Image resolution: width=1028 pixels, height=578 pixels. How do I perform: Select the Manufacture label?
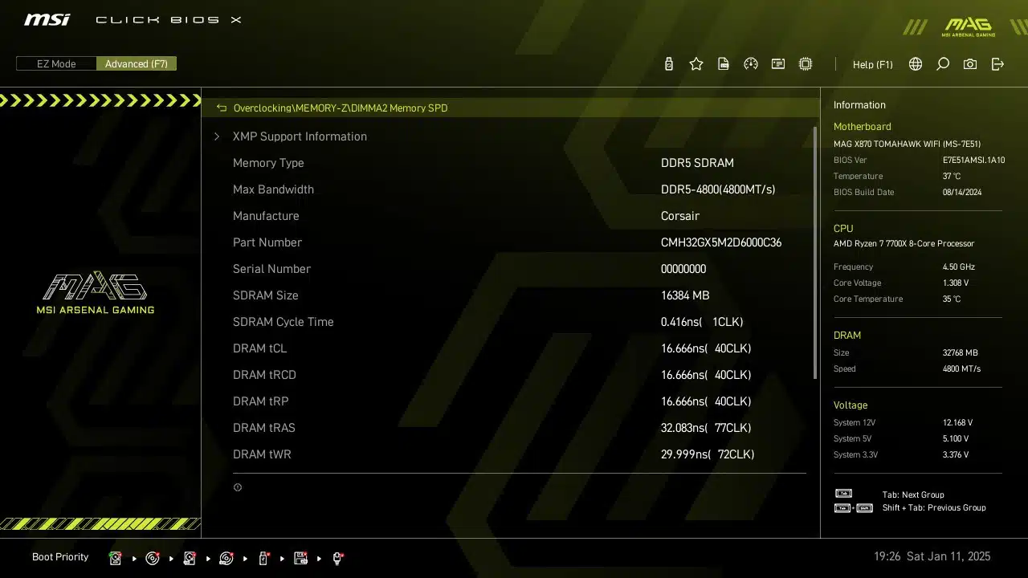pos(266,216)
